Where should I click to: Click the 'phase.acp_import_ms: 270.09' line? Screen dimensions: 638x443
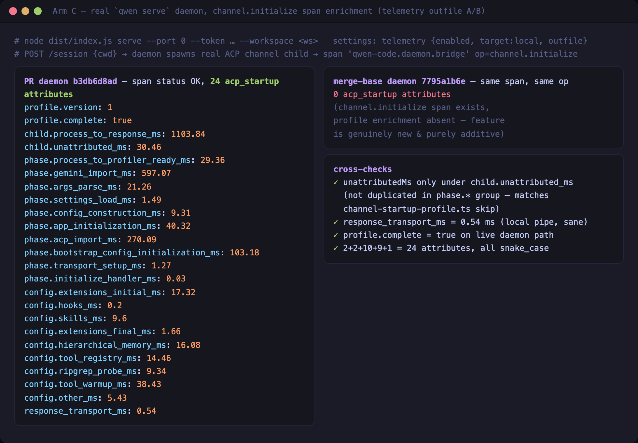click(x=90, y=239)
